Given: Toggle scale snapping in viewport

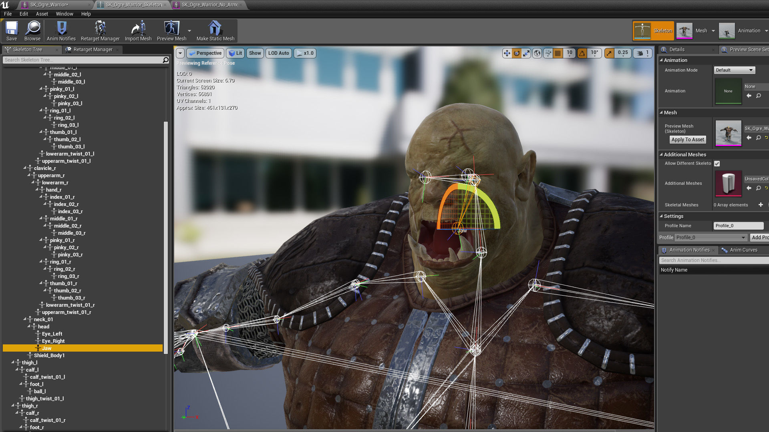Looking at the screenshot, I should (609, 53).
